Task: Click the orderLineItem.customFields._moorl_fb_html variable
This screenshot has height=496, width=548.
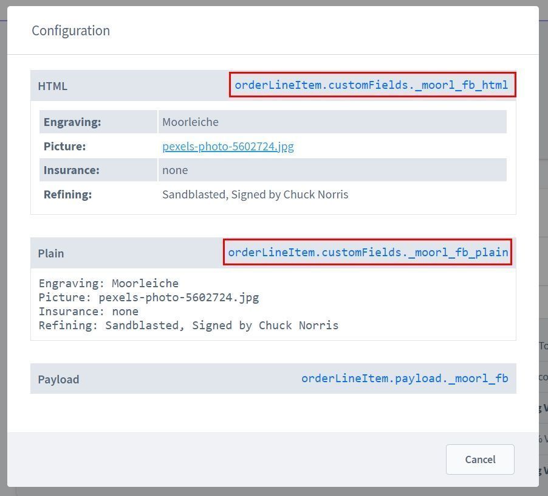Action: (371, 85)
